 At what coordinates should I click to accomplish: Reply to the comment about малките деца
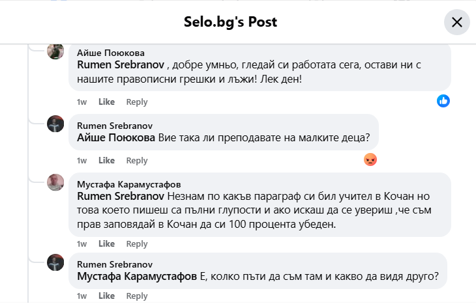tap(137, 161)
